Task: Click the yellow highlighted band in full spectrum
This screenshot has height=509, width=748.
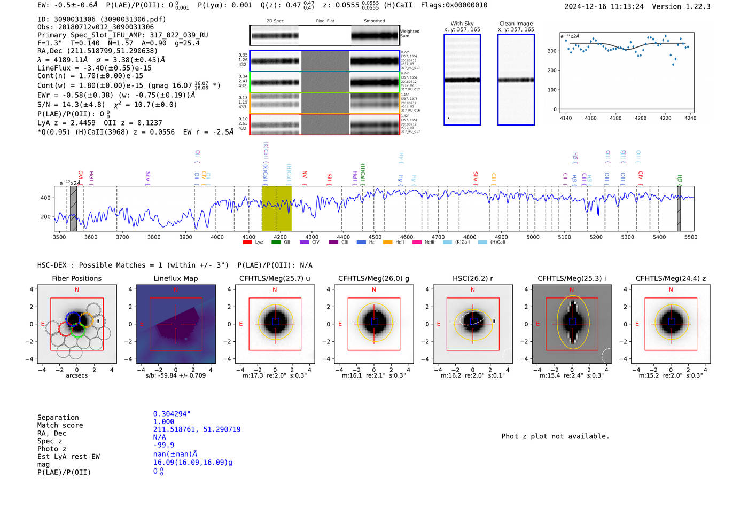Action: (276, 208)
